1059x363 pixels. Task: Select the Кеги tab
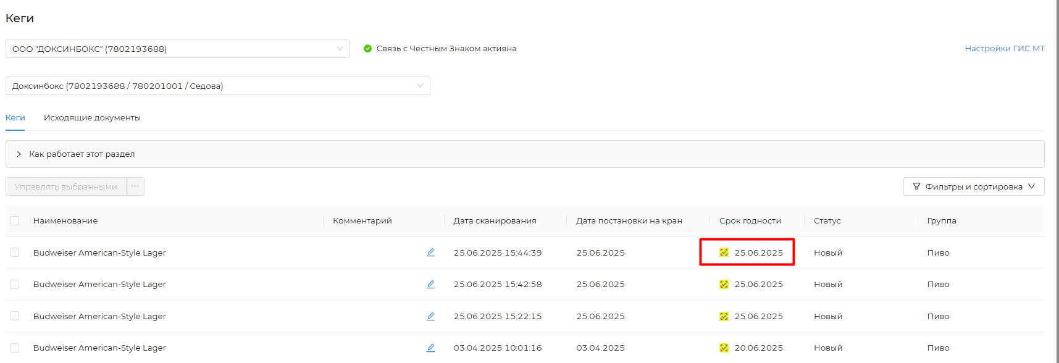pos(15,118)
